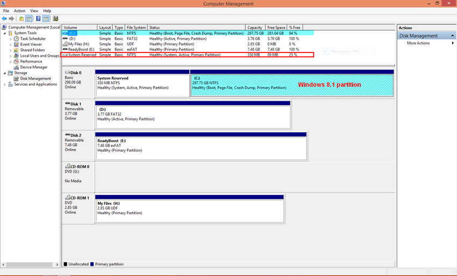The image size is (457, 276).
Task: Click the Disk 1 Removable label panel
Action: 78,114
